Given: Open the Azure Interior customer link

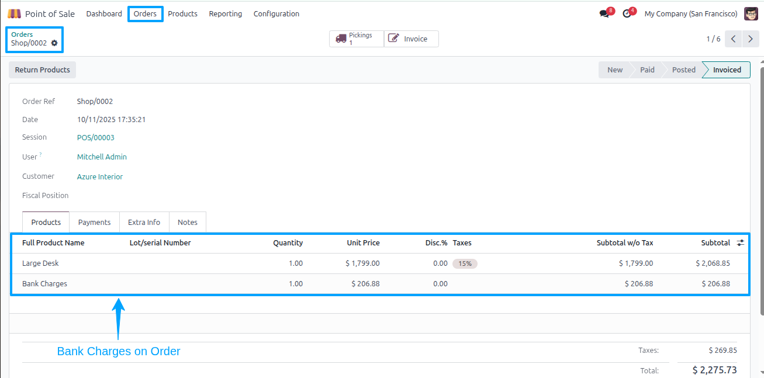Looking at the screenshot, I should coord(100,176).
